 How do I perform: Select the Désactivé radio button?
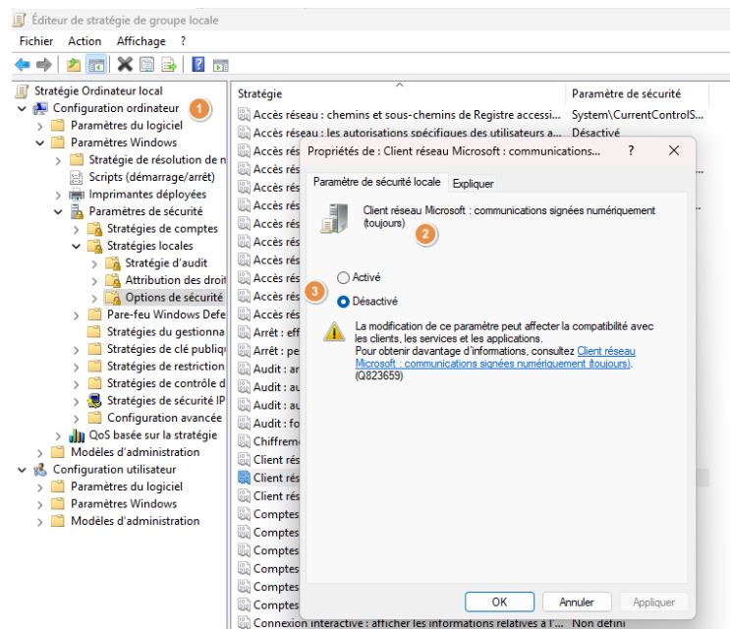[x=343, y=302]
